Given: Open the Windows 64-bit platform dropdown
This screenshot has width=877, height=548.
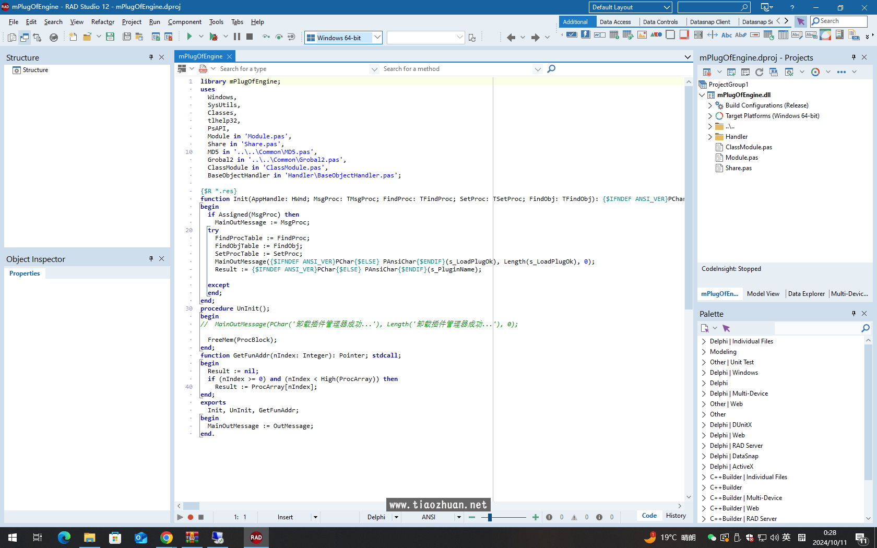Looking at the screenshot, I should pyautogui.click(x=377, y=38).
